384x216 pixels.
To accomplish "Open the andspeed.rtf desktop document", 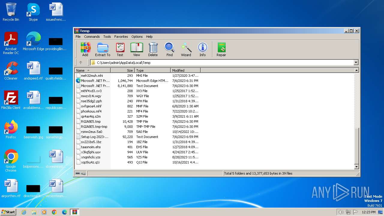I will pyautogui.click(x=33, y=71).
